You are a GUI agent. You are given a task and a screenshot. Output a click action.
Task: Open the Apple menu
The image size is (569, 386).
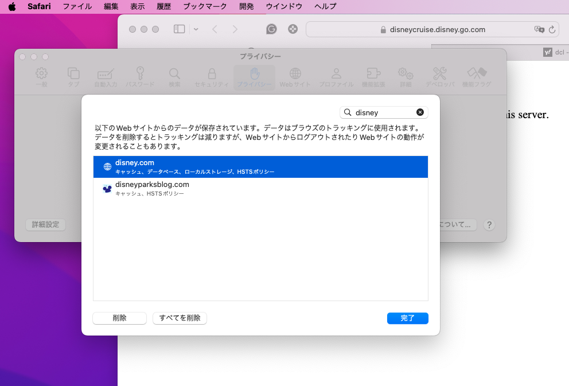(x=11, y=6)
